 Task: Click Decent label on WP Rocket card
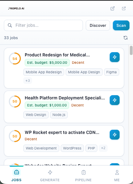tap(31, 139)
